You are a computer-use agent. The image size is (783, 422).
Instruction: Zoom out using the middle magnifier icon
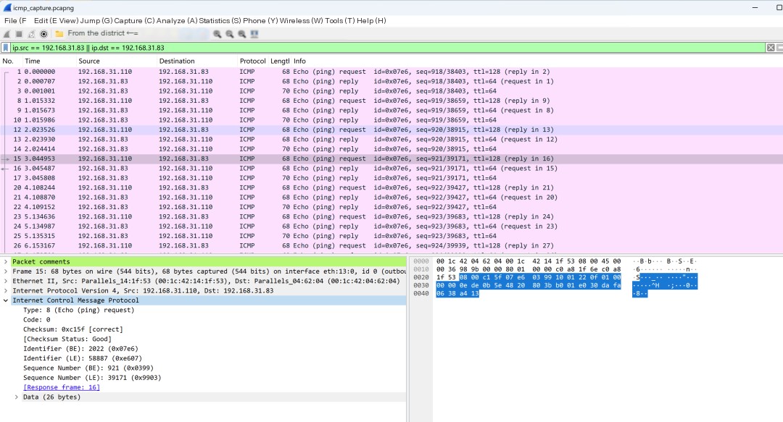(x=230, y=34)
